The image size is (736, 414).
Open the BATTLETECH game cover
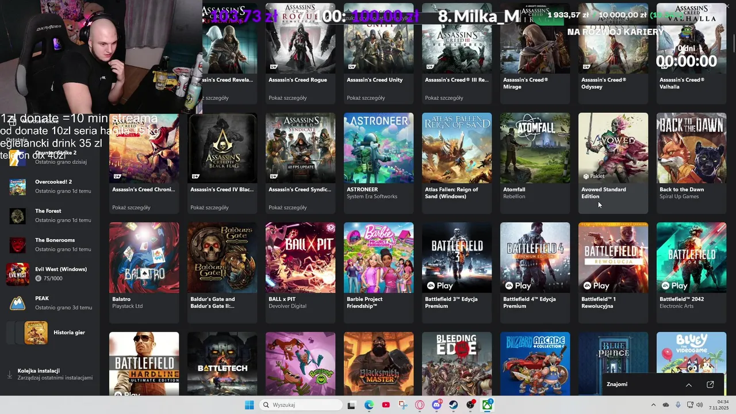222,363
